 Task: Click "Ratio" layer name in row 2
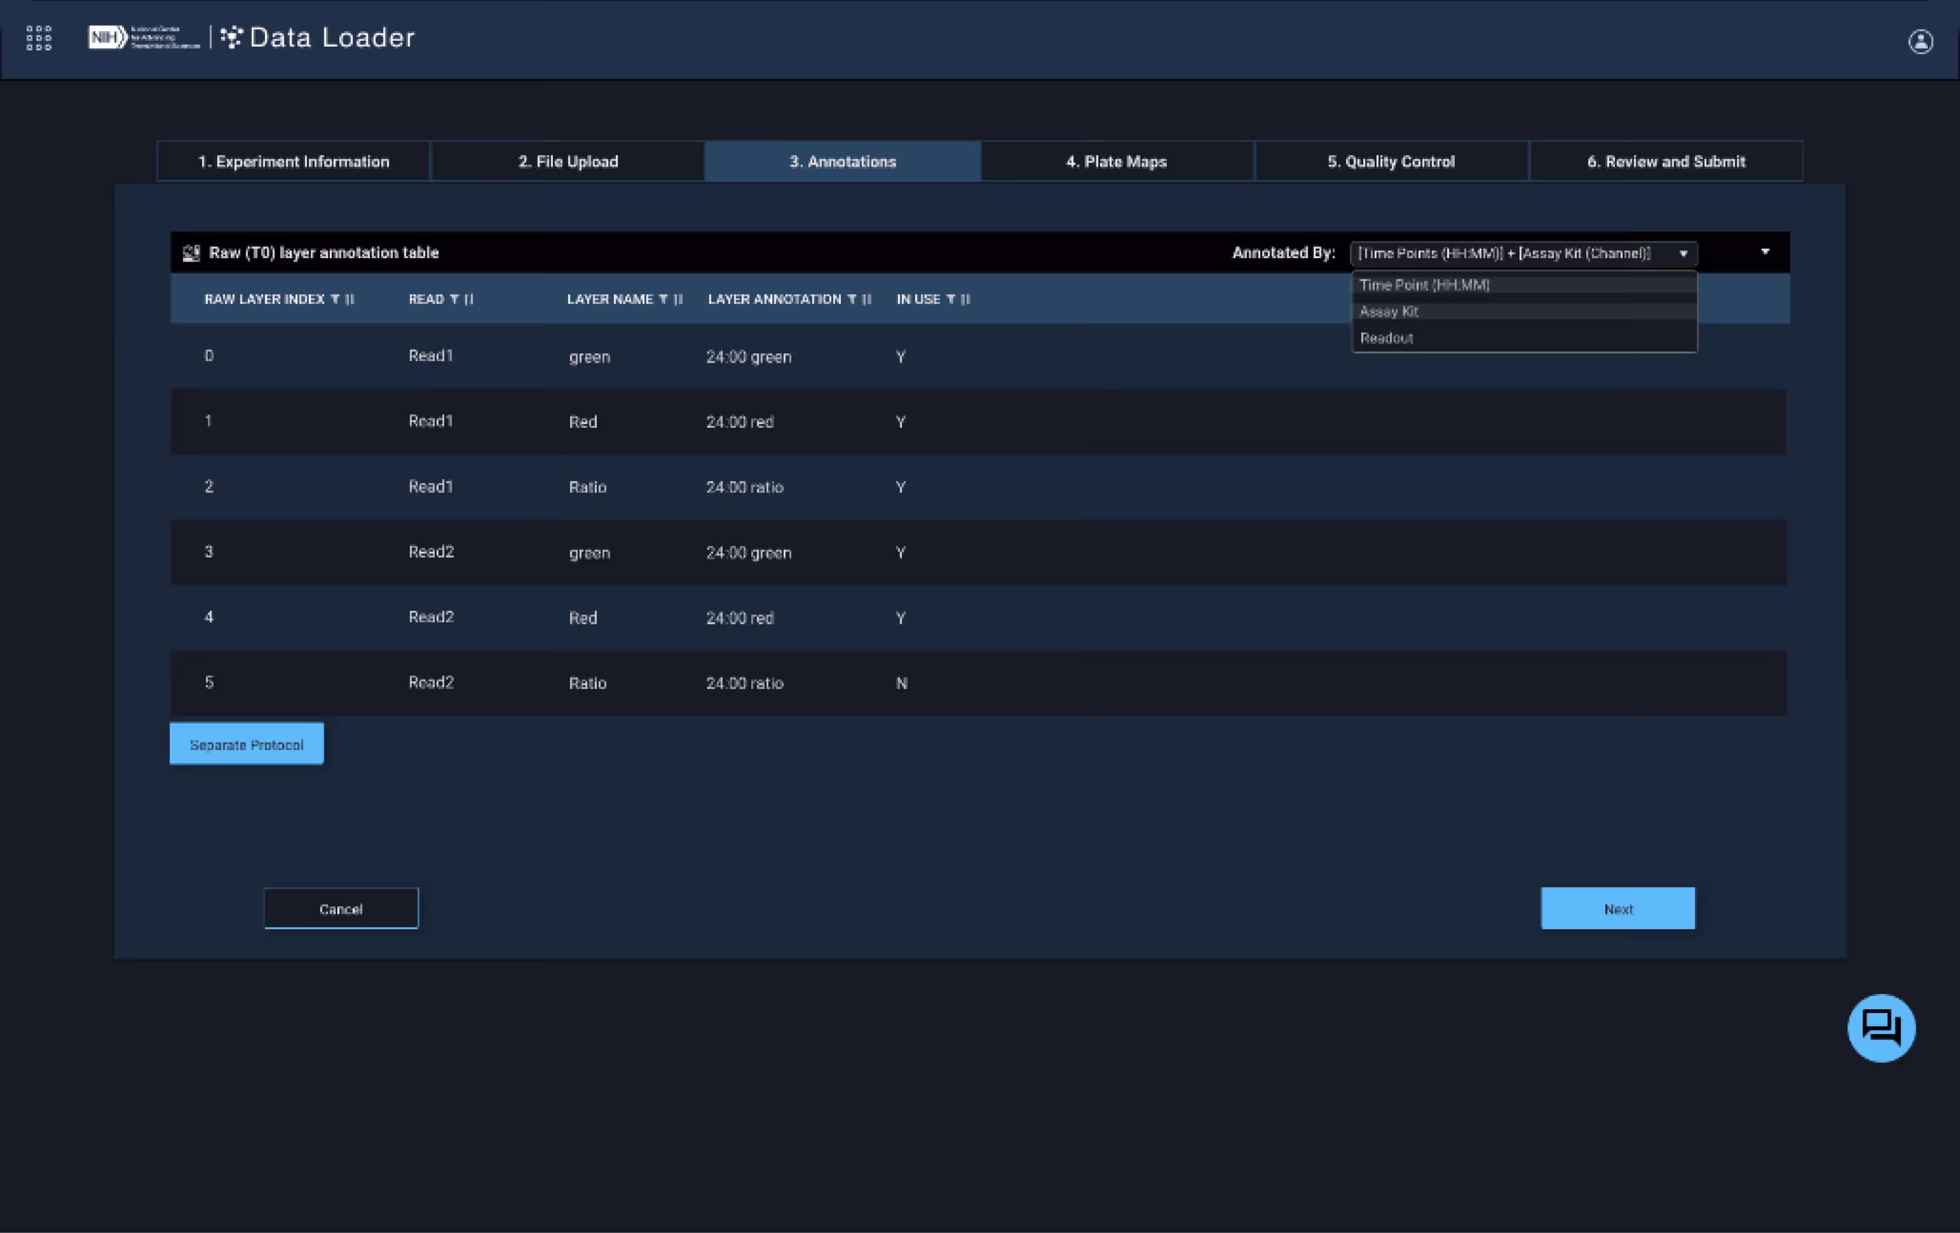pos(587,487)
